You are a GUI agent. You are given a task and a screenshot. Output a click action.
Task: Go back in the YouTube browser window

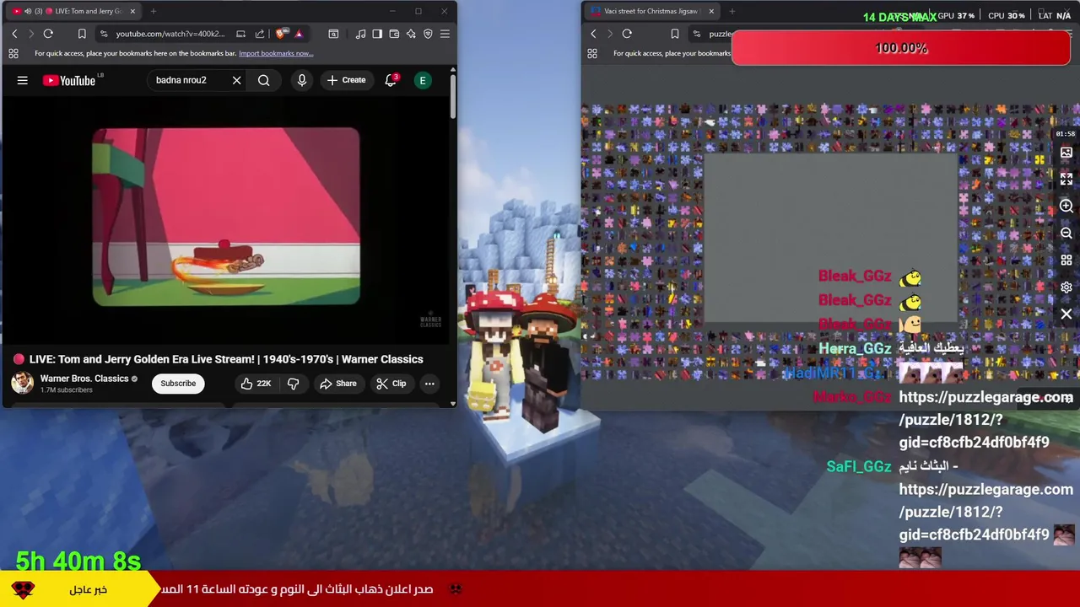(14, 34)
